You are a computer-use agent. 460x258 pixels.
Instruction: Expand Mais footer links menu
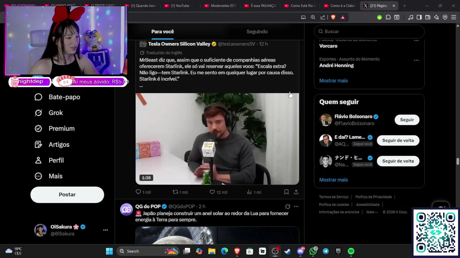[x=372, y=212]
